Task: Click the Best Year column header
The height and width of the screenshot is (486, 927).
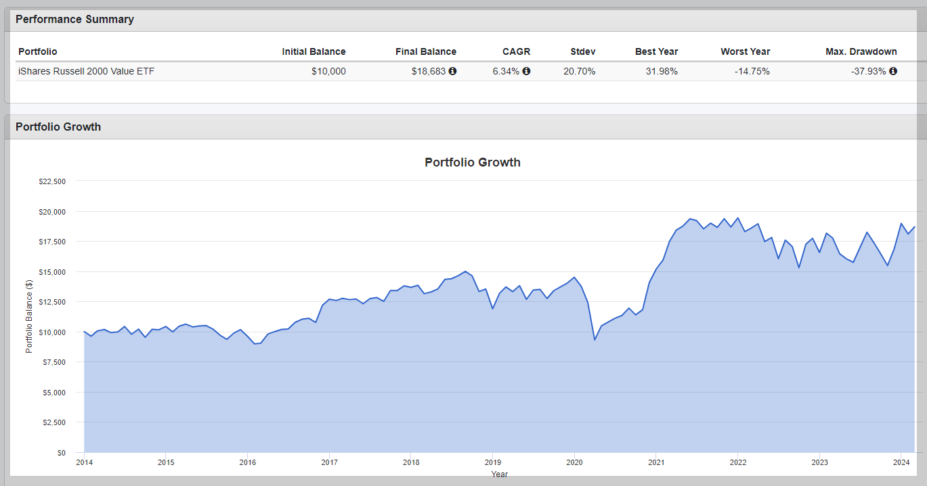Action: click(x=656, y=51)
